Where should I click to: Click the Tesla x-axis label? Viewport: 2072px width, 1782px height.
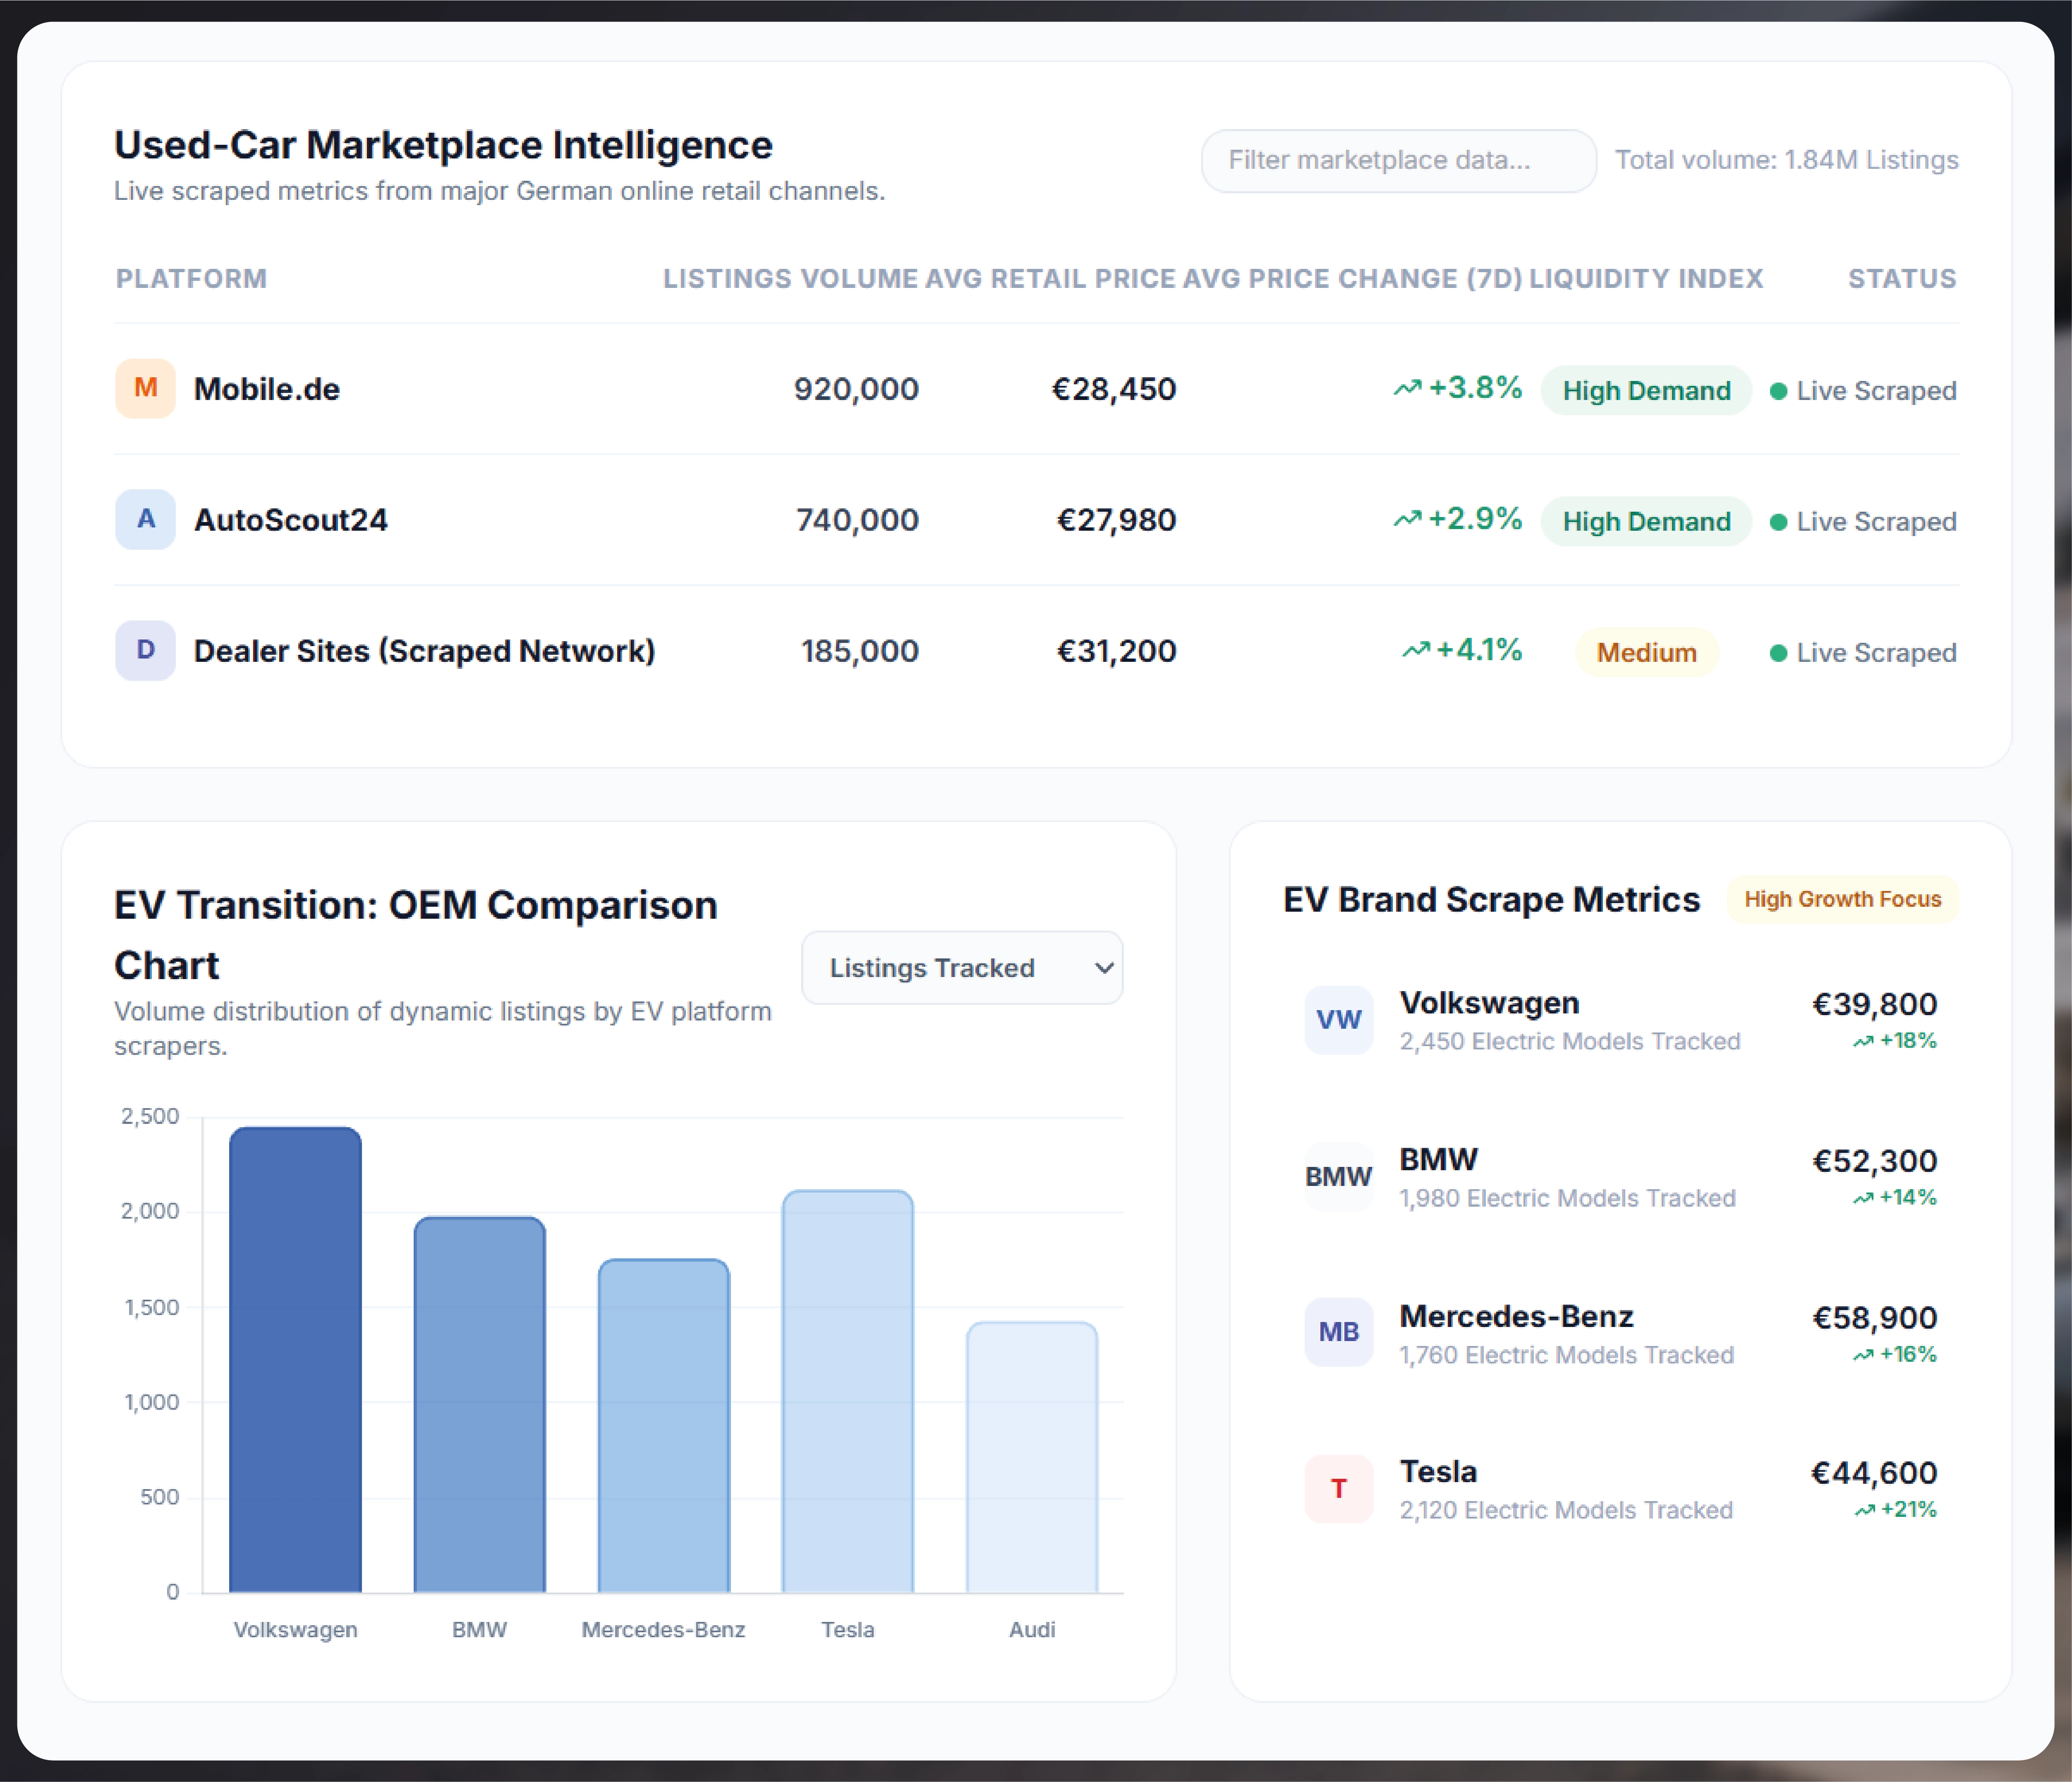847,1630
